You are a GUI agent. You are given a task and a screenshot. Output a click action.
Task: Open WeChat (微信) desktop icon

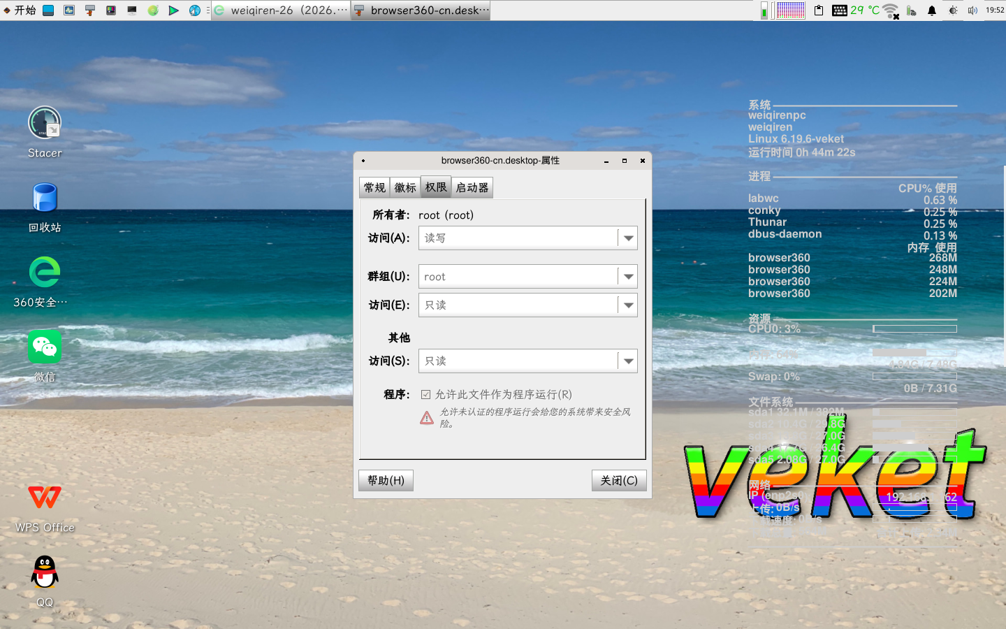click(44, 347)
